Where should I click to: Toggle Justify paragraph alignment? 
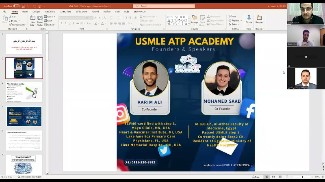124,23
